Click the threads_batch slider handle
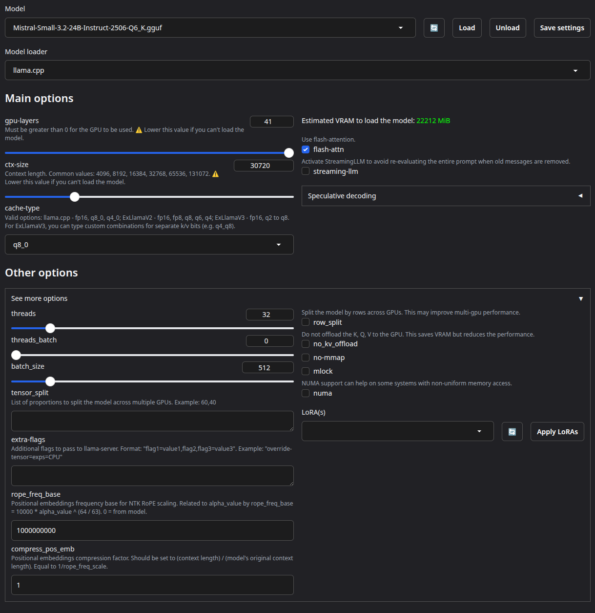The width and height of the screenshot is (595, 613). coord(16,355)
